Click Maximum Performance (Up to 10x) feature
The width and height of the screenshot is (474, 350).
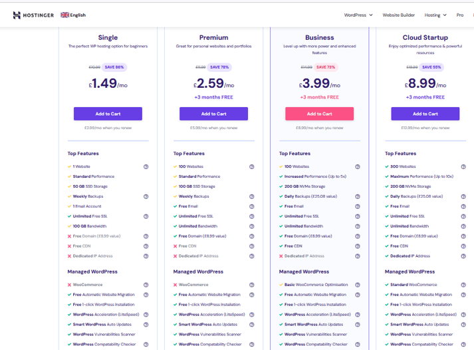pyautogui.click(x=421, y=176)
